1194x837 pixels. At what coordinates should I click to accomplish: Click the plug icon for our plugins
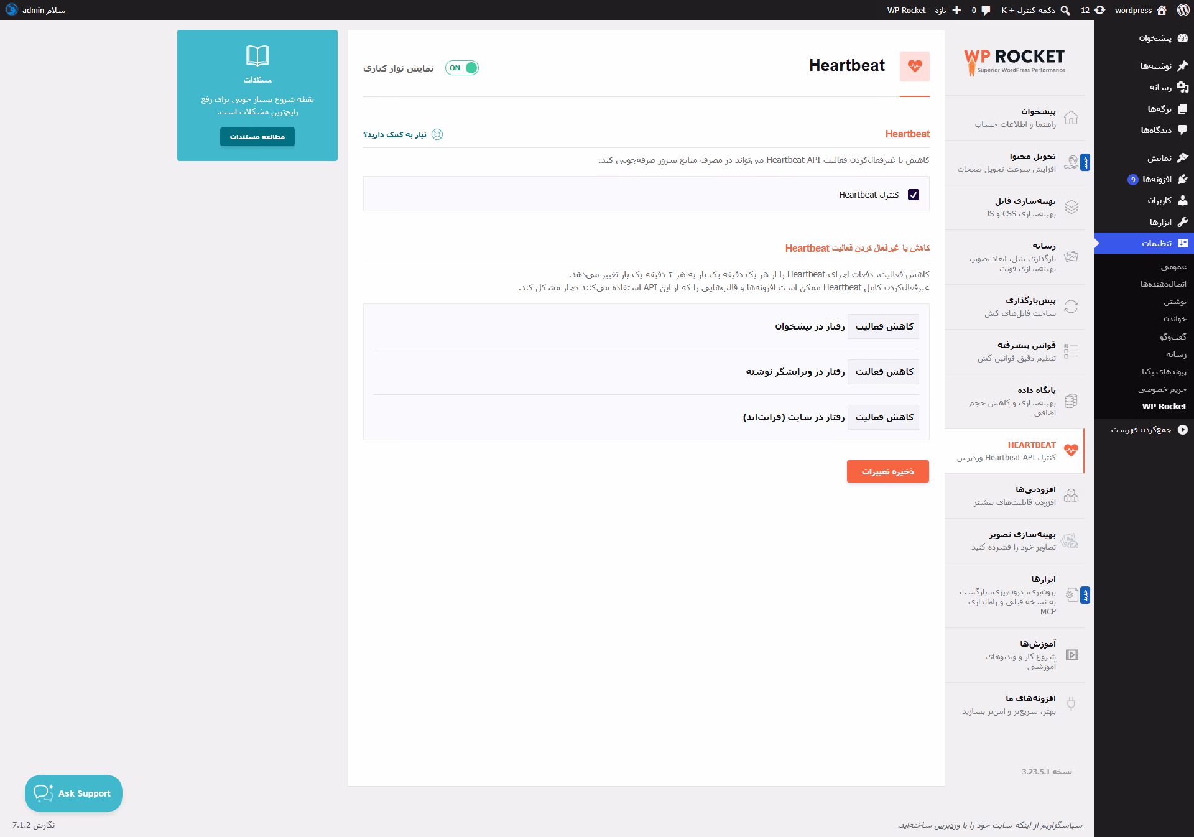1071,705
